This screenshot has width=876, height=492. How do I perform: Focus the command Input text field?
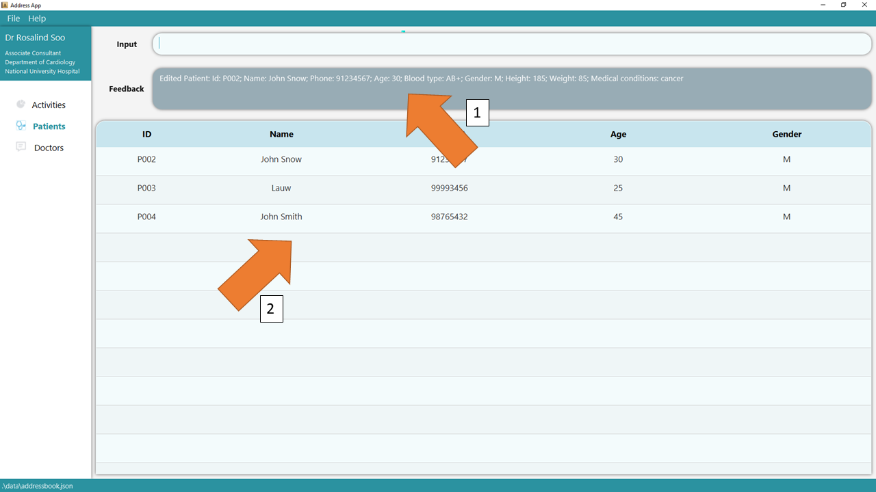[x=511, y=44]
